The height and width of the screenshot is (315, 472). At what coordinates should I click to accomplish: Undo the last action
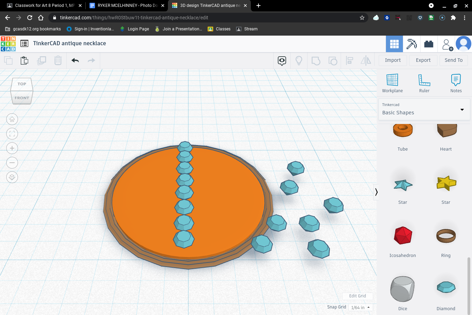[75, 60]
